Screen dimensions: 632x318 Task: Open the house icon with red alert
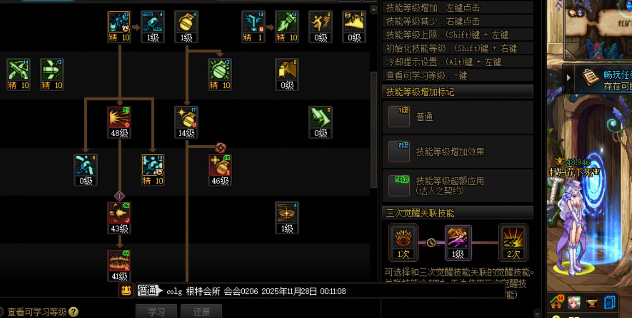pos(557,303)
